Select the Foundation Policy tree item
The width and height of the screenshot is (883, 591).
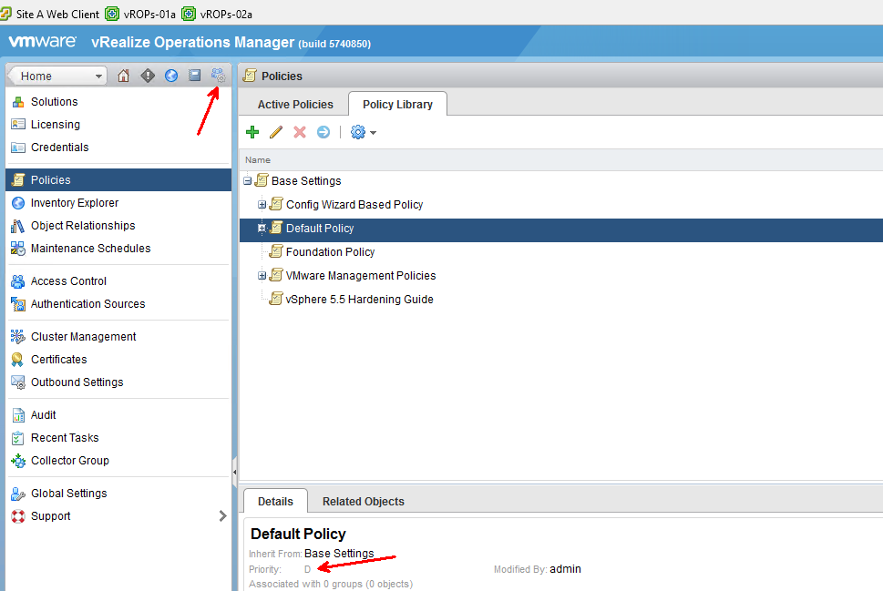[330, 252]
